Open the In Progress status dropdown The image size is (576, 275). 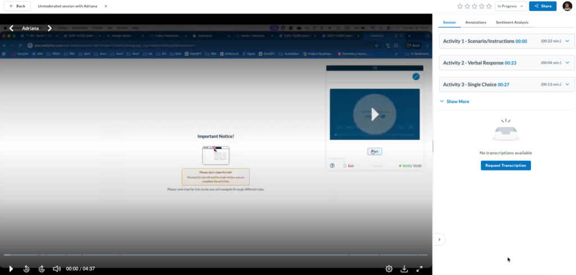511,6
